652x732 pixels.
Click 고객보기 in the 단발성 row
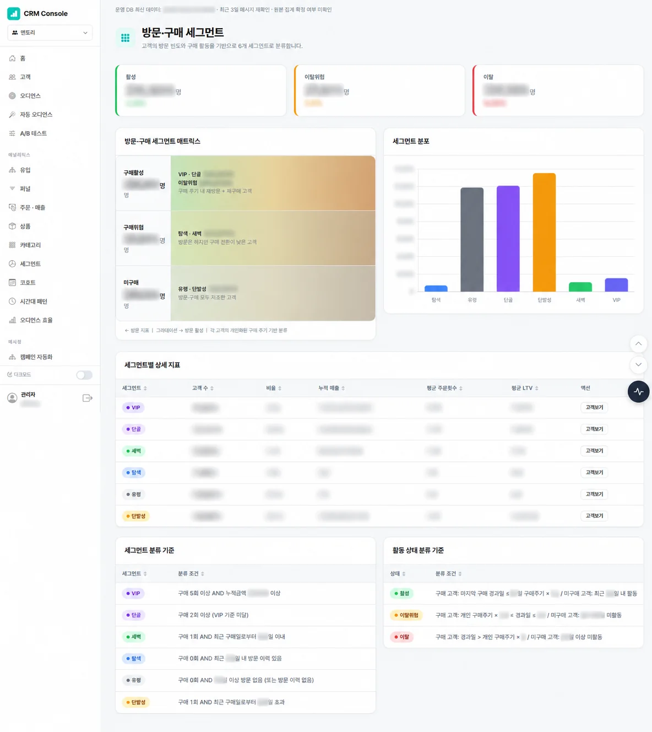click(x=594, y=516)
